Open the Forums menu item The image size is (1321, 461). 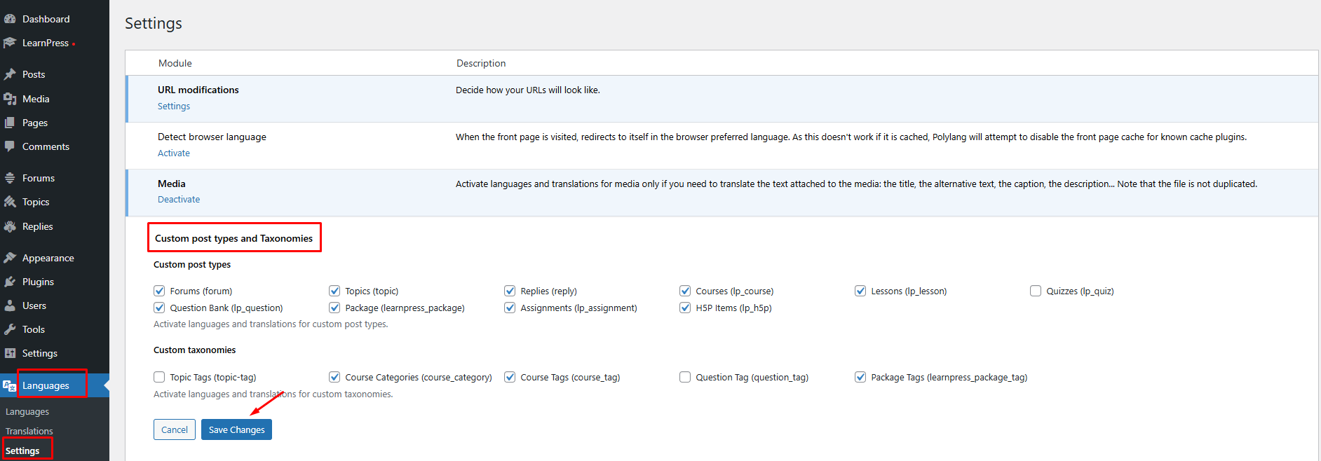pyautogui.click(x=39, y=178)
